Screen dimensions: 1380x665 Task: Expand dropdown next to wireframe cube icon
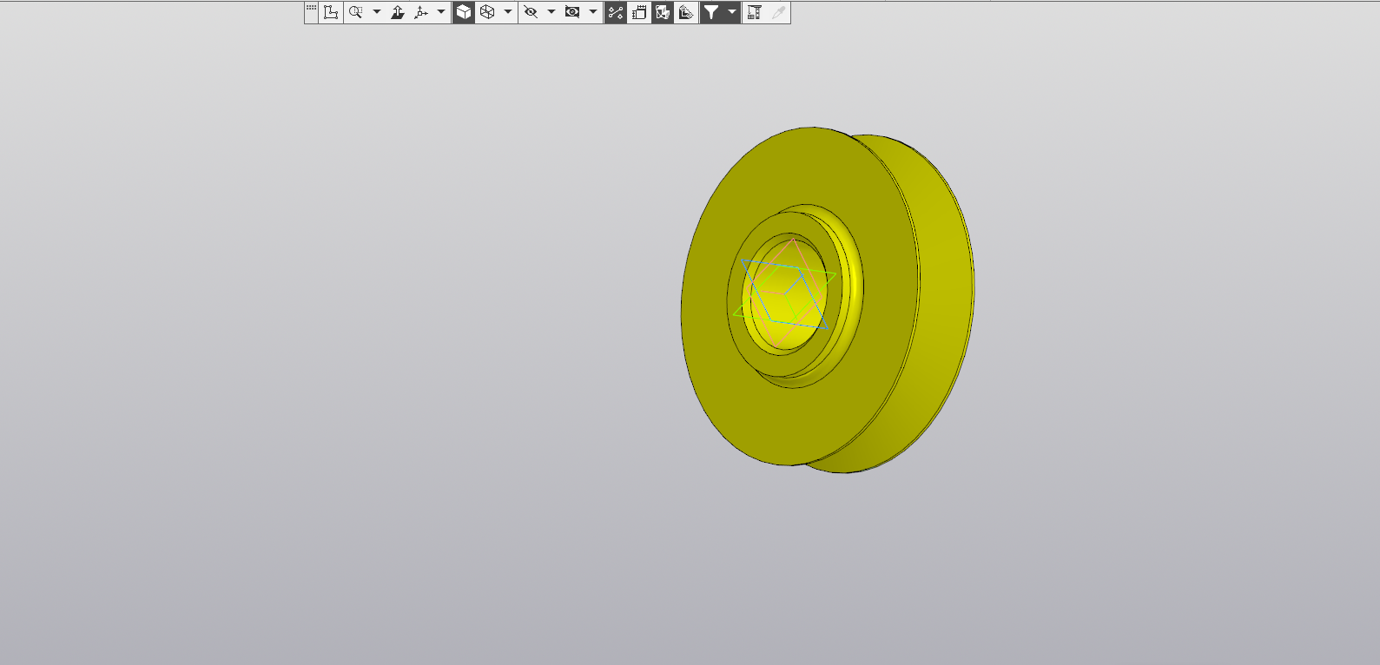[x=508, y=12]
